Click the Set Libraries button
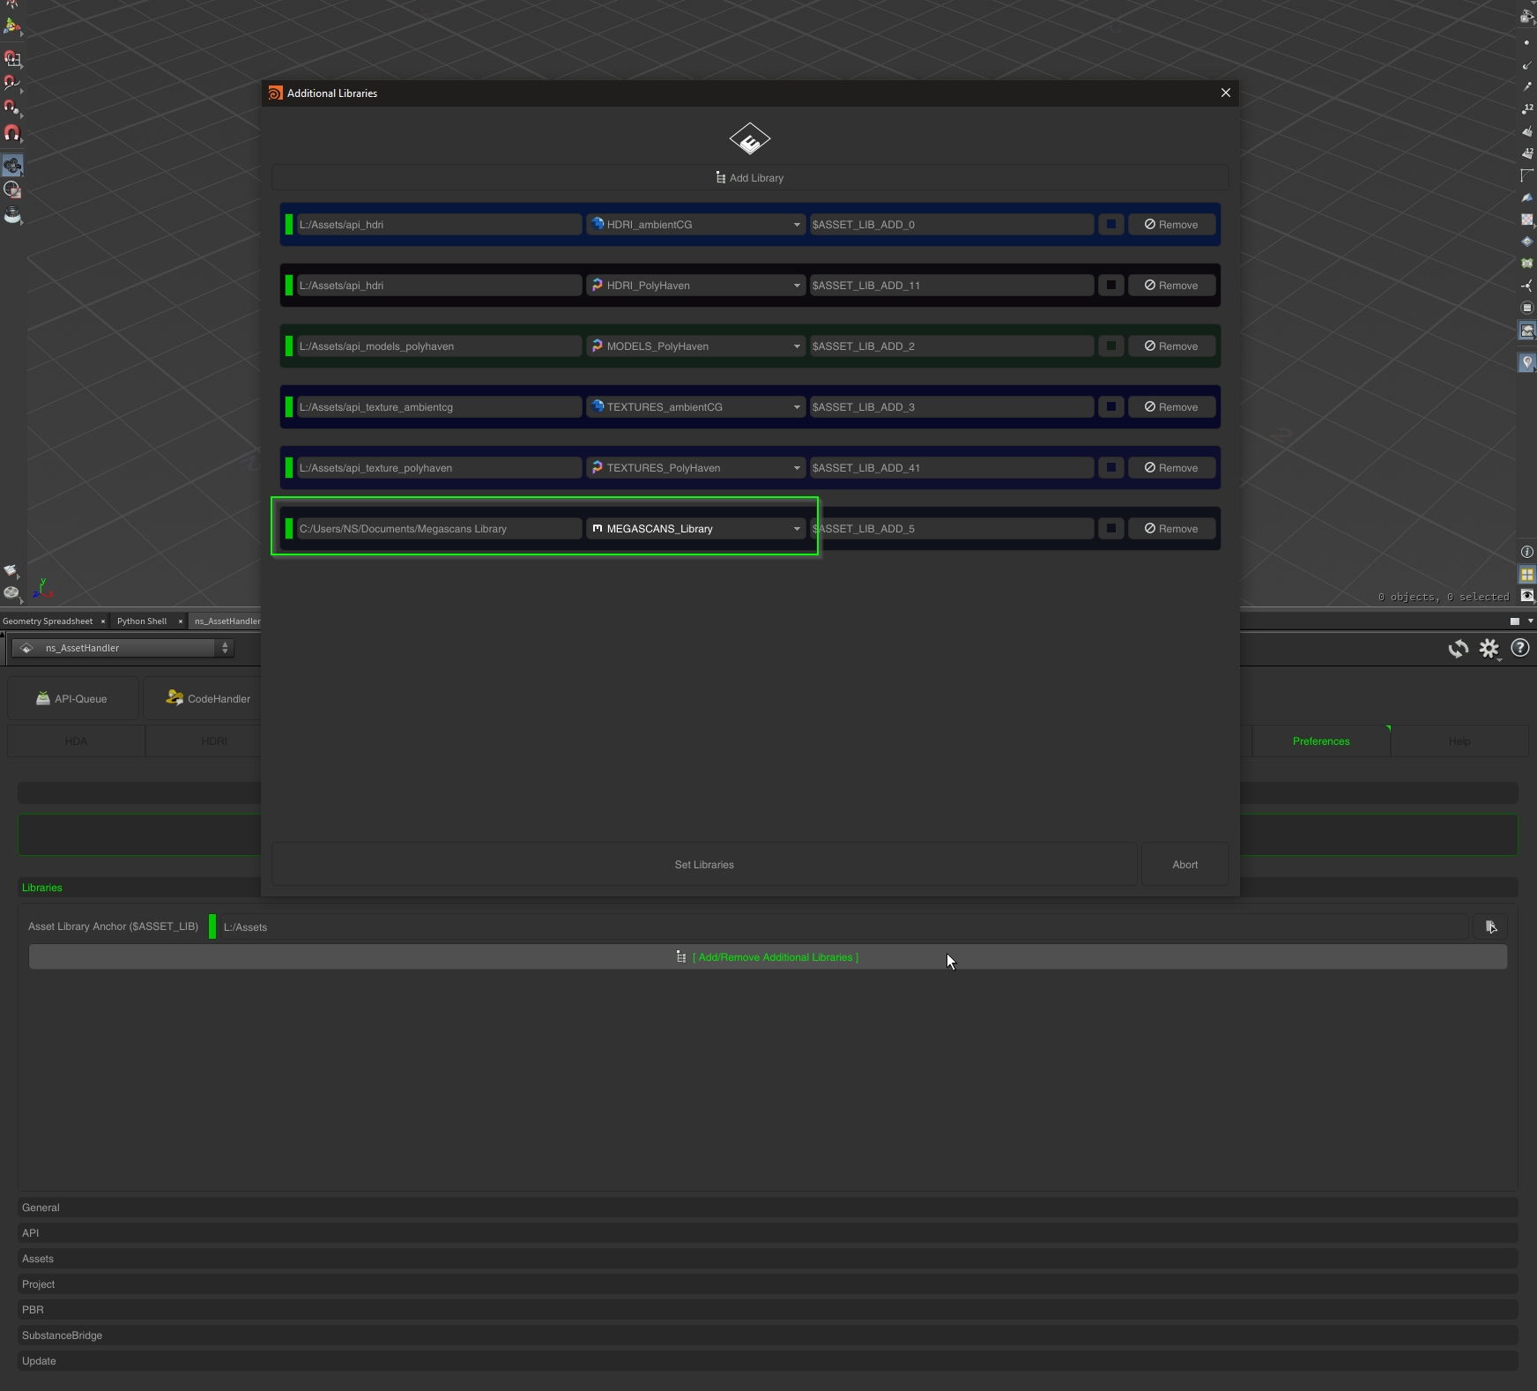This screenshot has height=1391, width=1537. coord(703,865)
